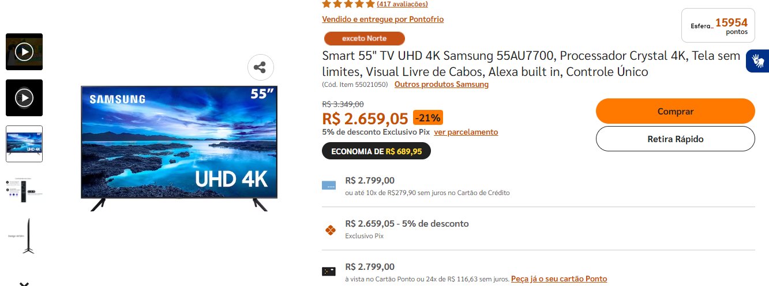Open Vendido e entregue por Pontofrio link
Viewport: 769px width, 286px height.
pos(383,19)
